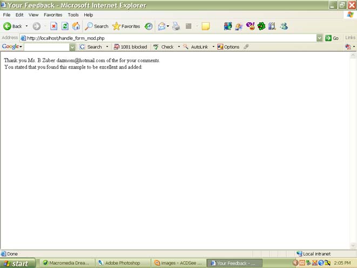The image size is (357, 268).
Task: Expand the Google search box dropdown
Action: pos(72,47)
